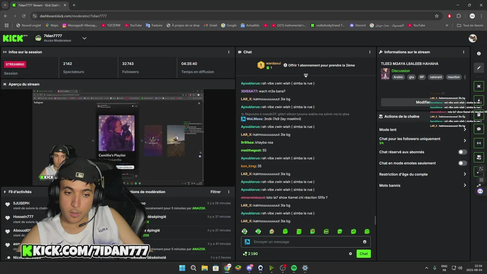Screen dimensions: 487x274
Task: Open the Discord bookmark
Action: click(357, 25)
